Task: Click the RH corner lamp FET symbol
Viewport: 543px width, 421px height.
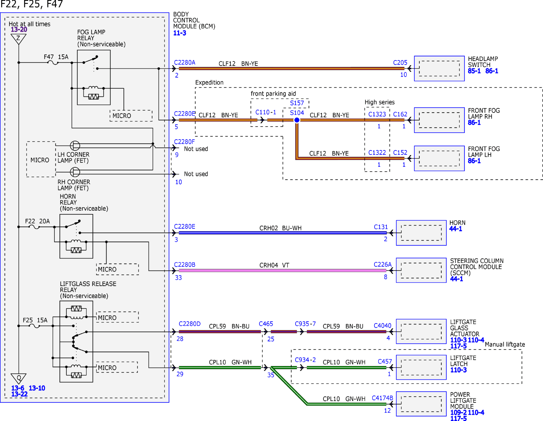Action: [x=75, y=172]
